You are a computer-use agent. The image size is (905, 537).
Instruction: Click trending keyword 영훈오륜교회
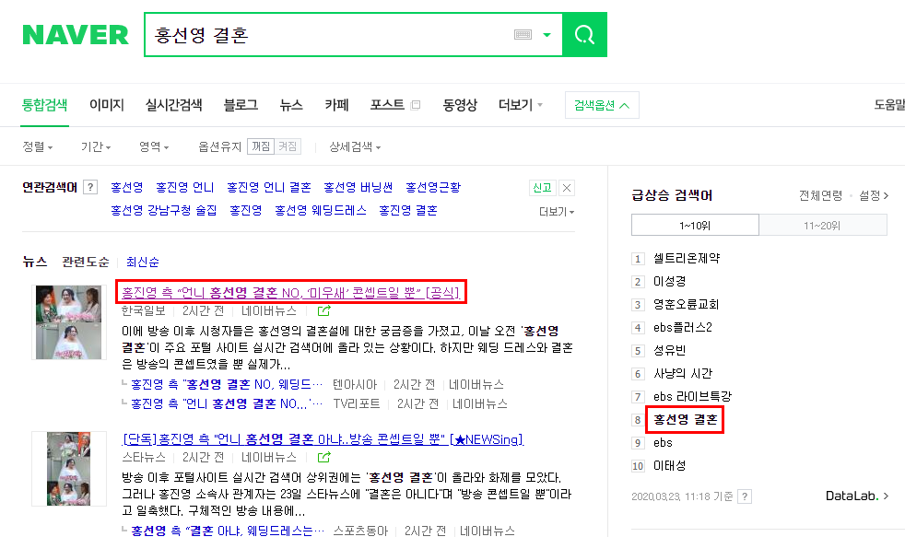click(687, 305)
